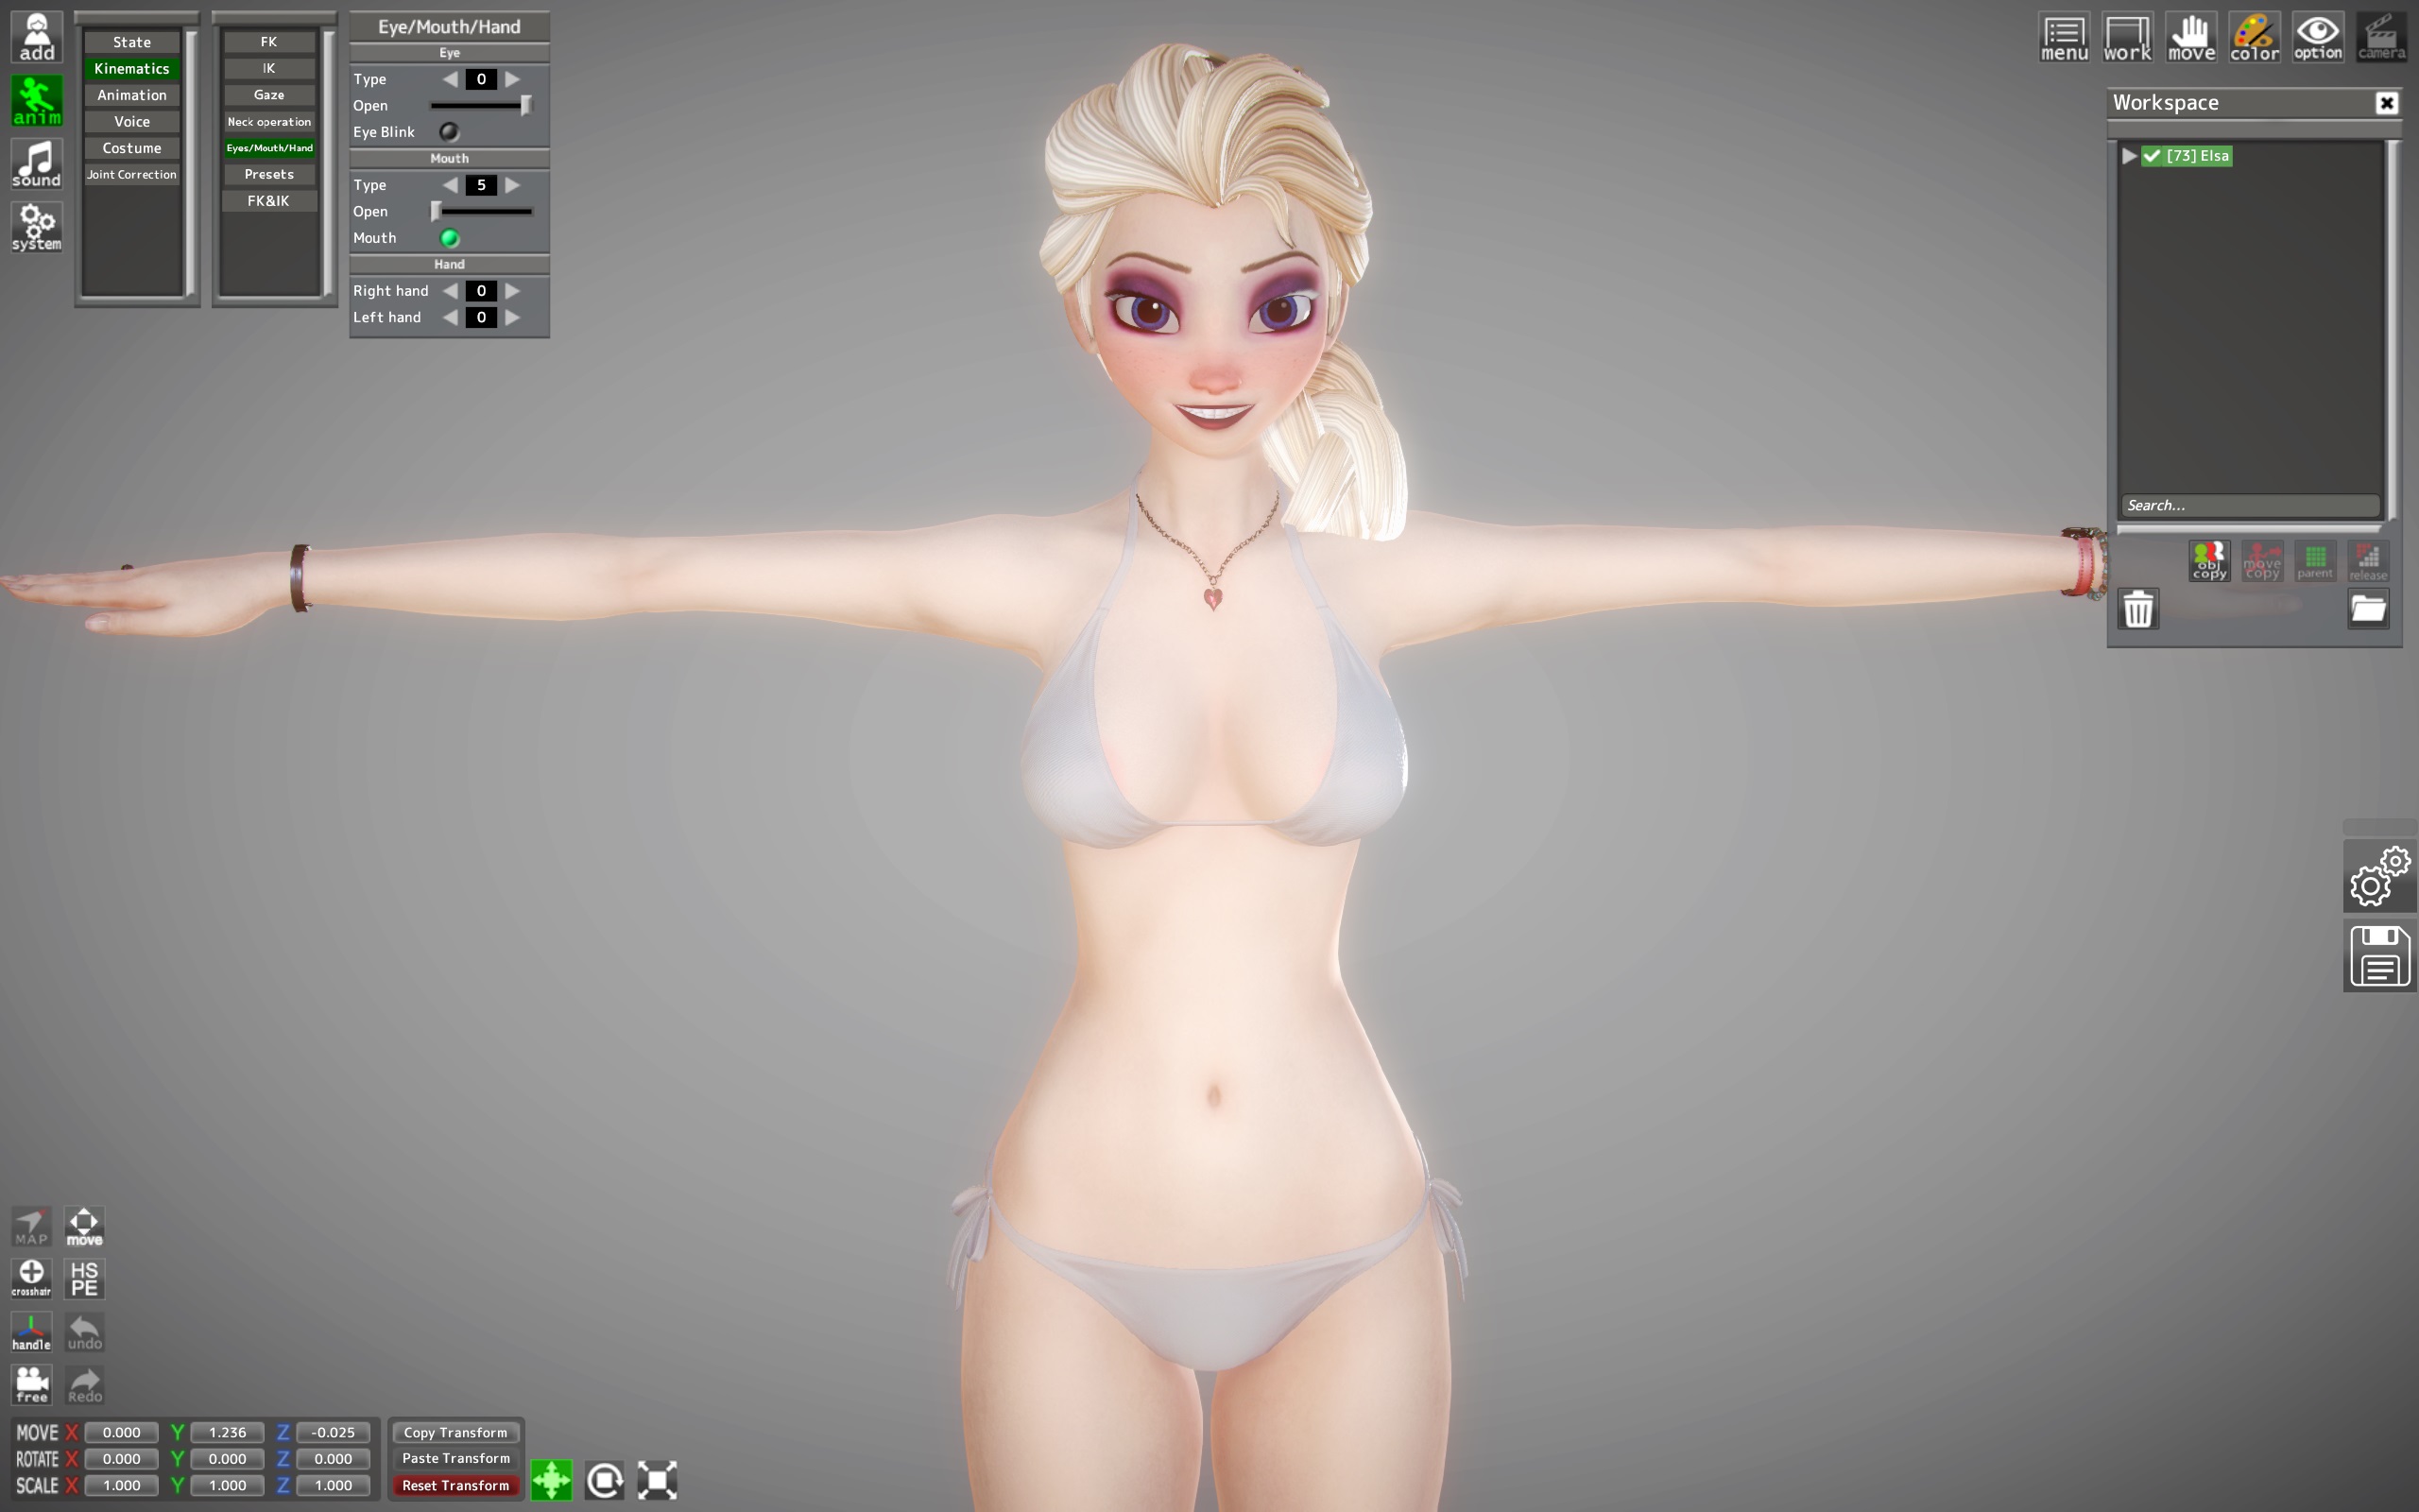Open the gears settings side button
Viewport: 2419px width, 1512px height.
point(2379,876)
